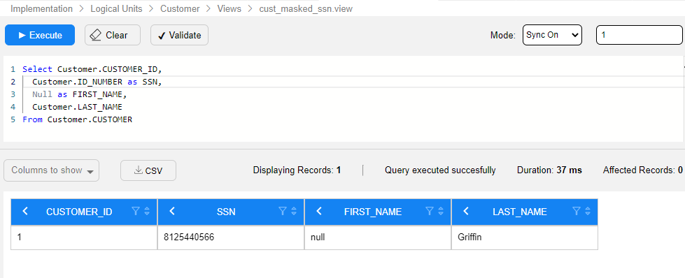Screen dimensions: 685x278
Task: Open the Columns to show dropdown
Action: click(52, 170)
